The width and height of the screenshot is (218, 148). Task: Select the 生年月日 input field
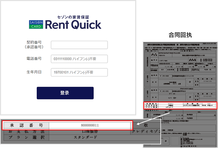(79, 72)
